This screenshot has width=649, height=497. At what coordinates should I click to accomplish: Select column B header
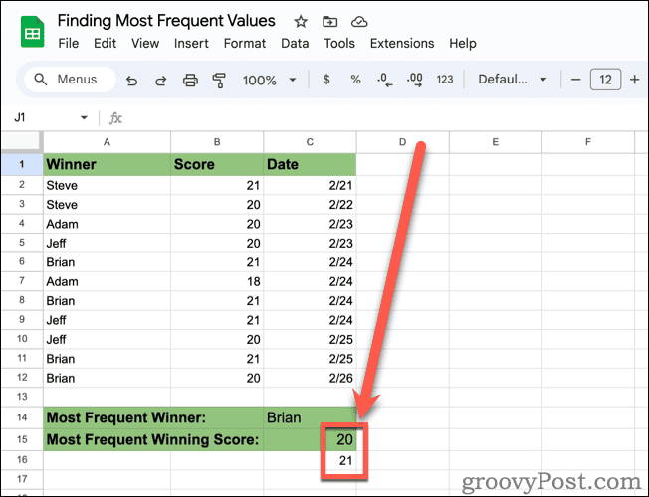(217, 142)
